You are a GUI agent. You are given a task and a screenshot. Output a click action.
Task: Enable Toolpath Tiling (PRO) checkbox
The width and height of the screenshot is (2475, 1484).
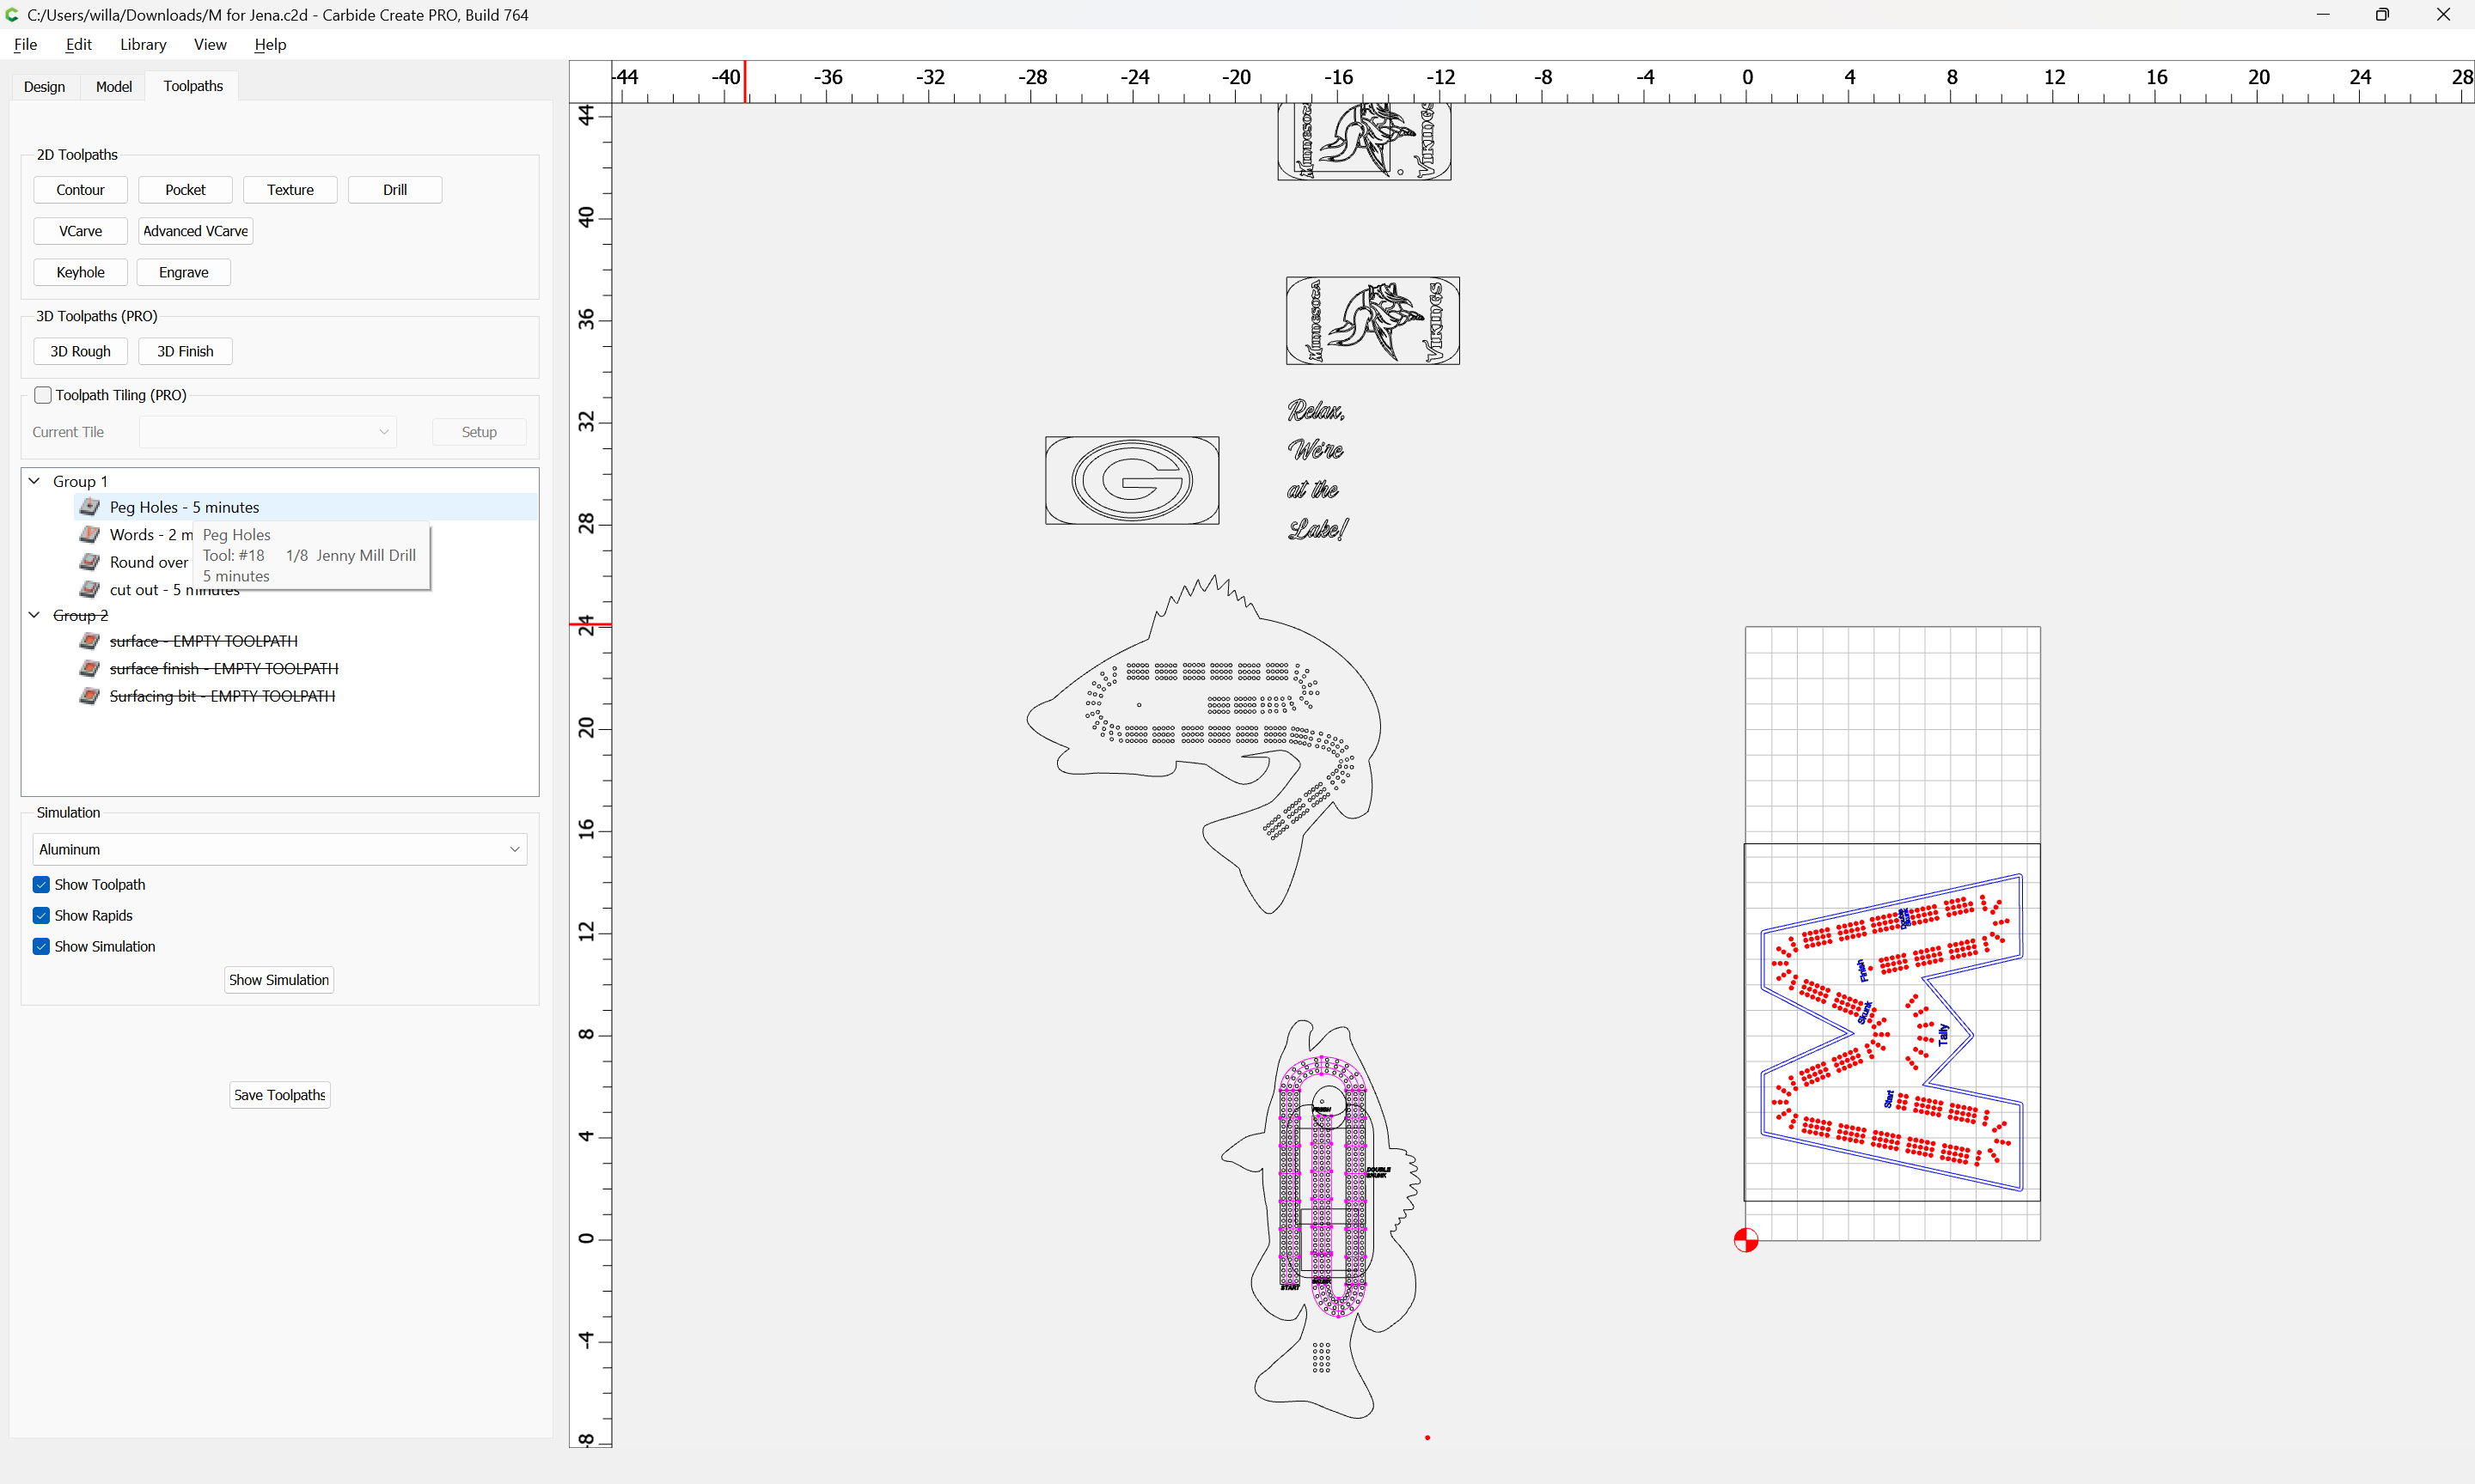click(43, 395)
